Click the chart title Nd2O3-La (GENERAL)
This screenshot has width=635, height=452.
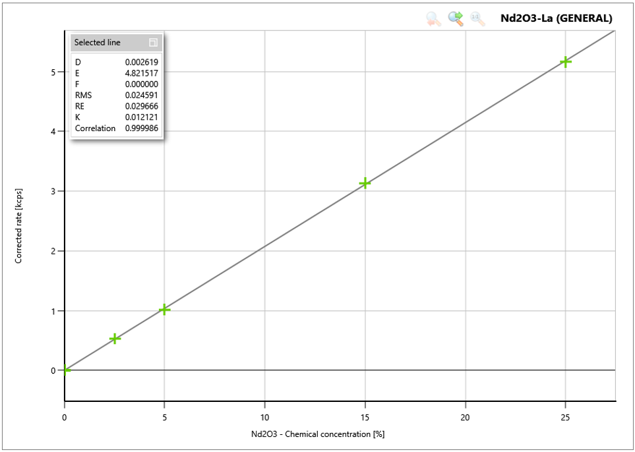557,18
